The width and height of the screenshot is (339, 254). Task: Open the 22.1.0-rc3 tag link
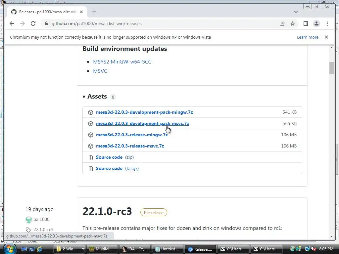point(43,230)
